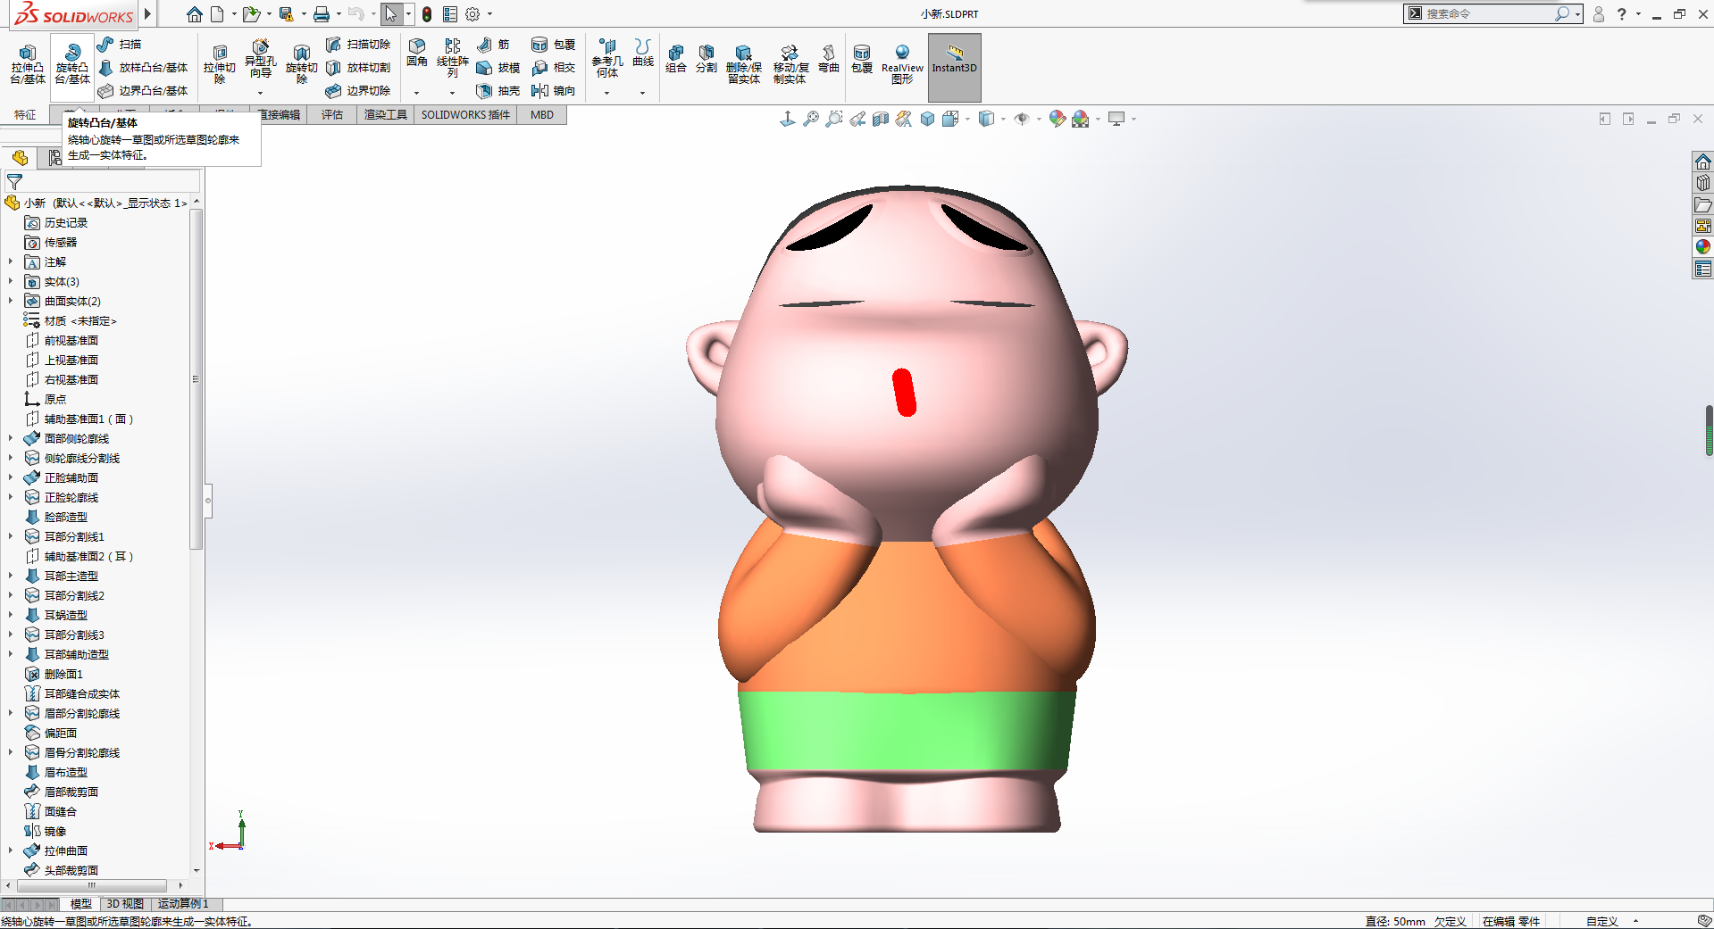Open the 评估 (Evaluate) tab

click(x=332, y=115)
